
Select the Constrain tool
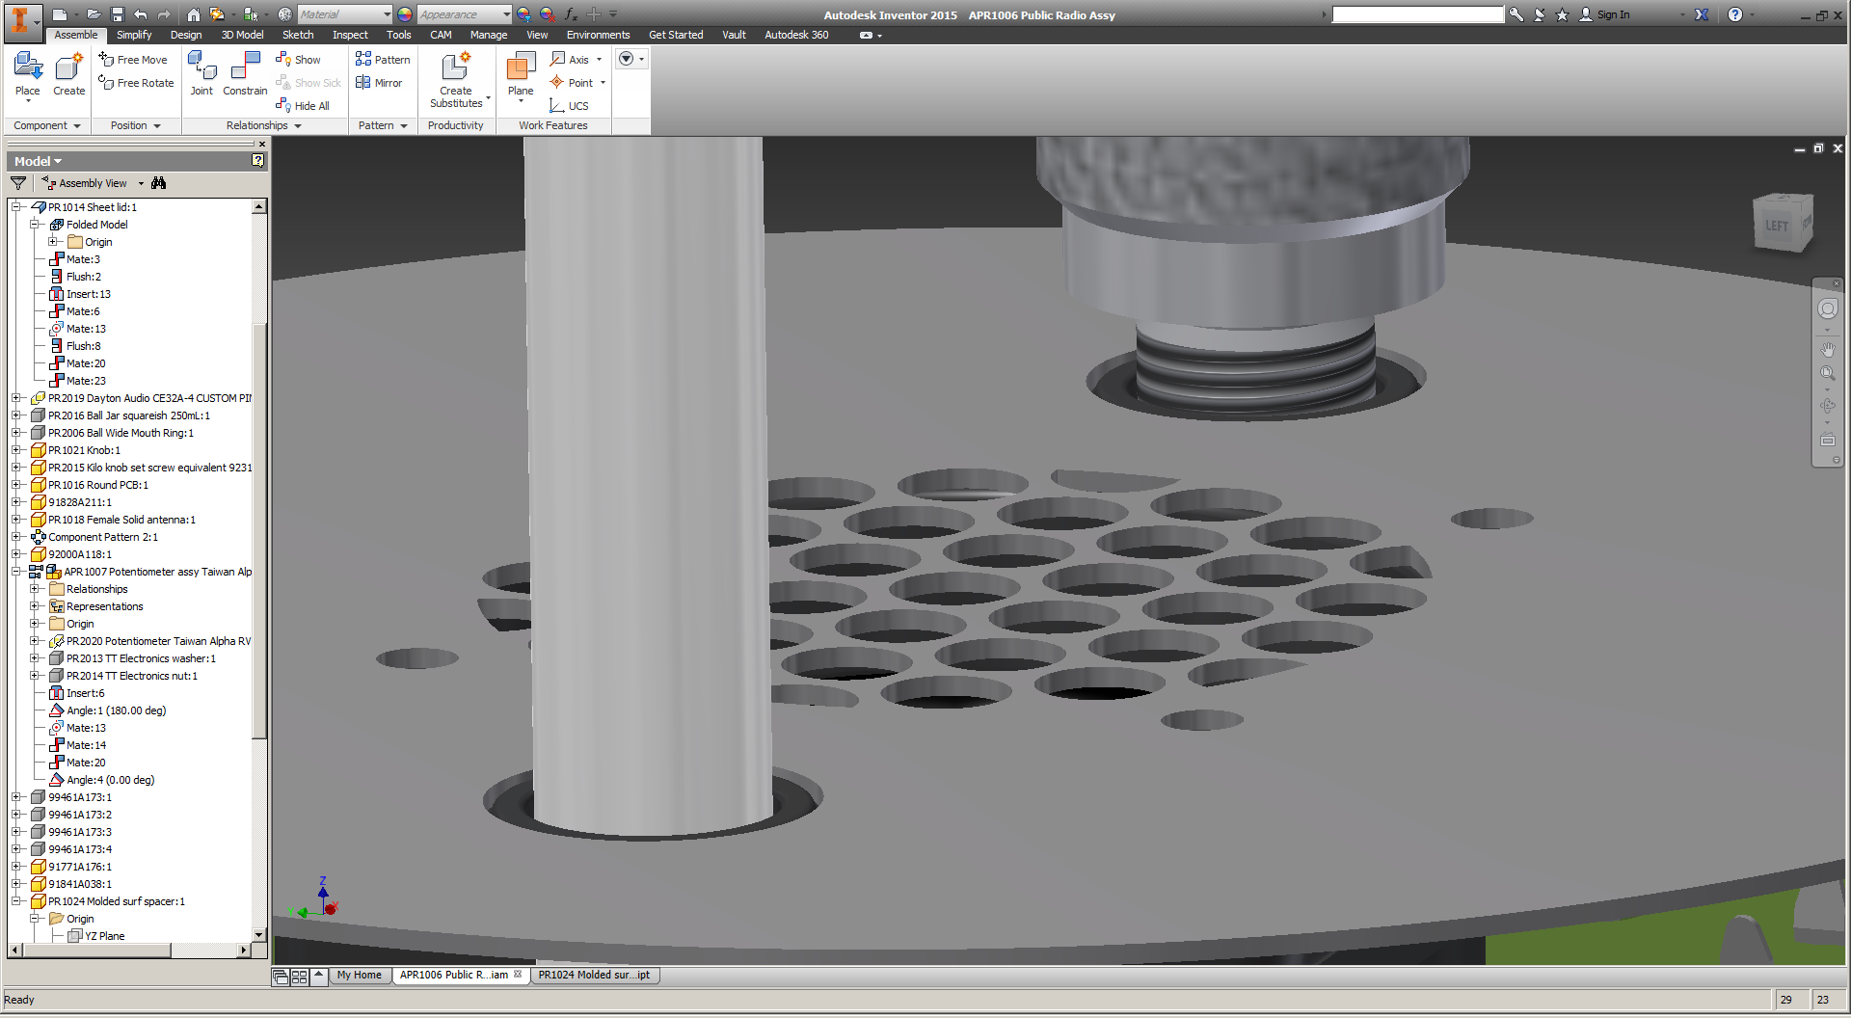(245, 75)
